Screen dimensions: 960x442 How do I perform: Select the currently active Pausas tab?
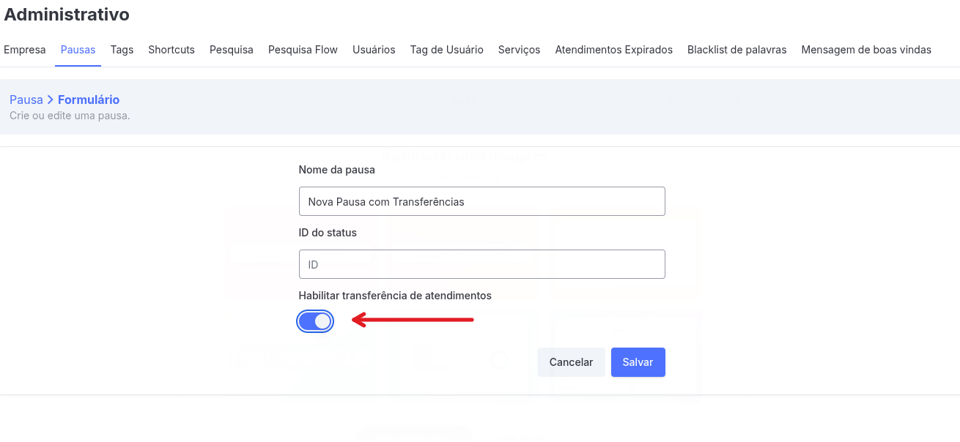click(x=78, y=50)
